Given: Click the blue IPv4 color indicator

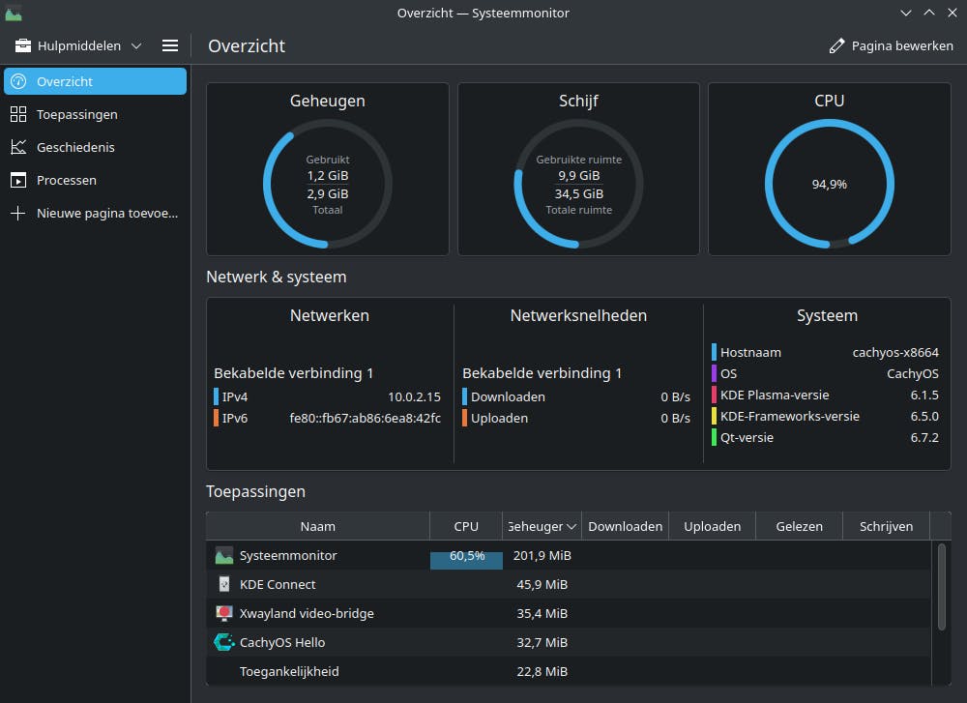Looking at the screenshot, I should pyautogui.click(x=217, y=396).
